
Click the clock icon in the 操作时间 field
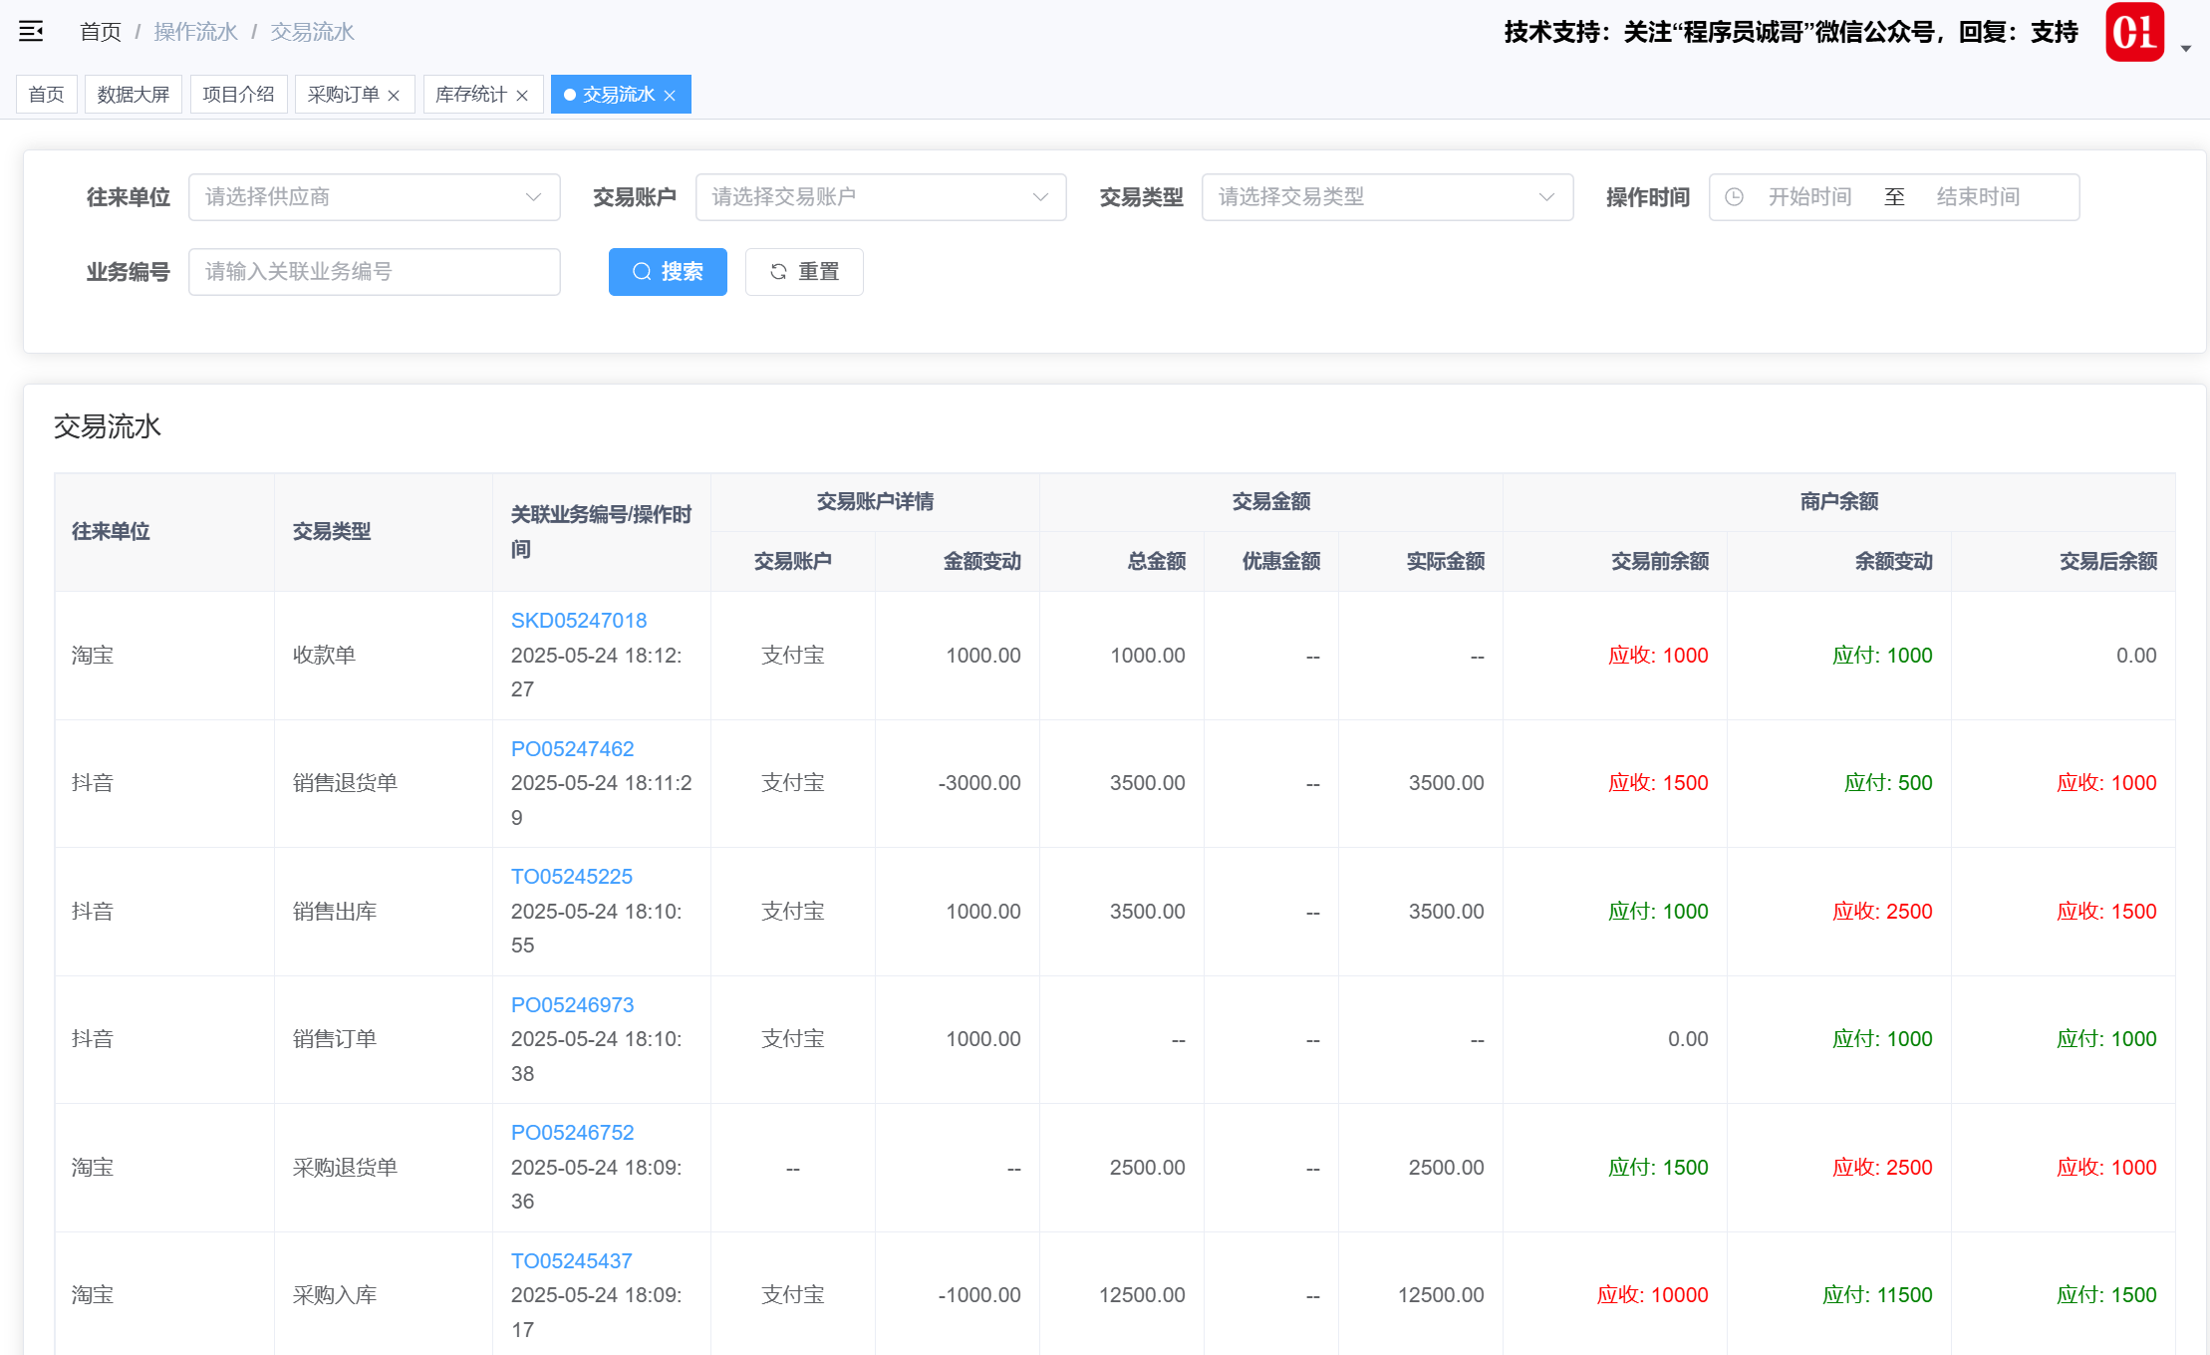[x=1734, y=197]
